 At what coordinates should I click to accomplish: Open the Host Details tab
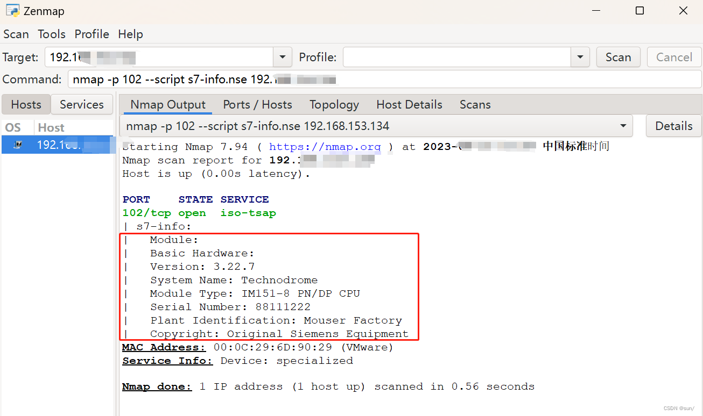(409, 104)
